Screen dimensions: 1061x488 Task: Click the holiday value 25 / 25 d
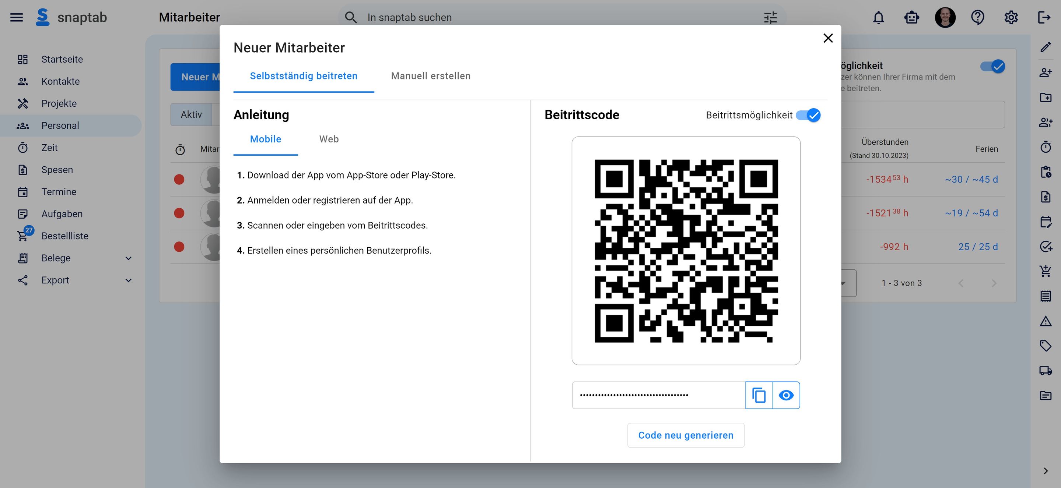coord(978,247)
